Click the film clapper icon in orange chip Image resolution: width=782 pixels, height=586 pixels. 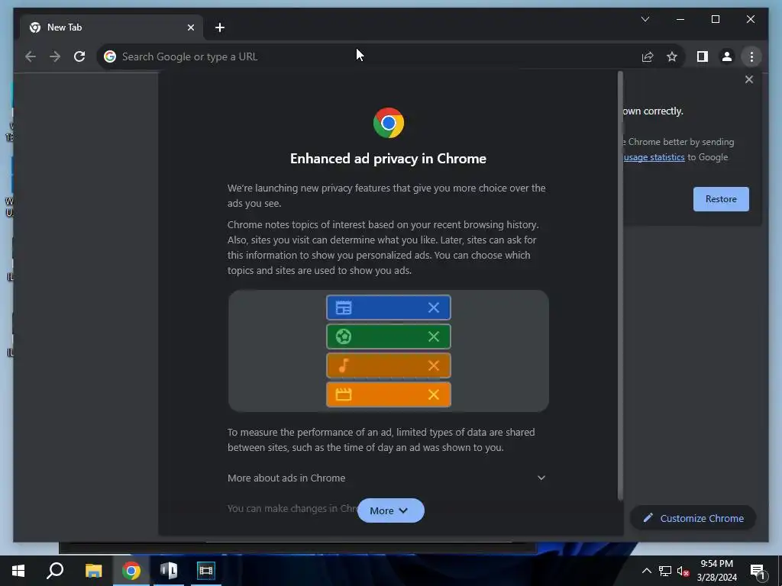pos(344,394)
